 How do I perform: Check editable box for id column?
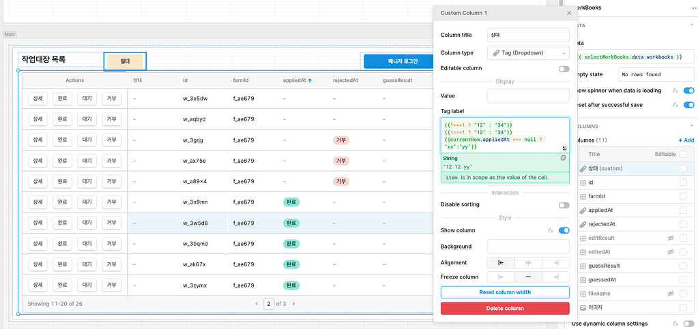683,183
